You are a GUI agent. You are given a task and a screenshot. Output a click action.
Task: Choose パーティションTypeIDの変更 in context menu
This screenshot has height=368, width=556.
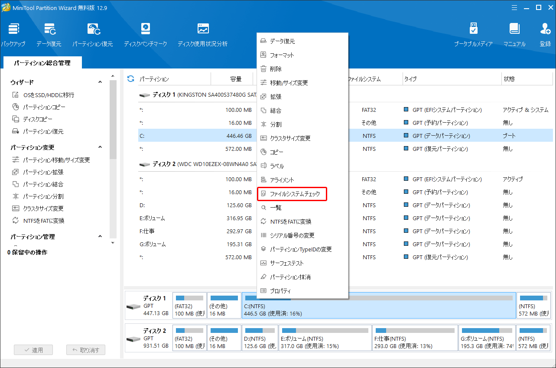tap(302, 249)
